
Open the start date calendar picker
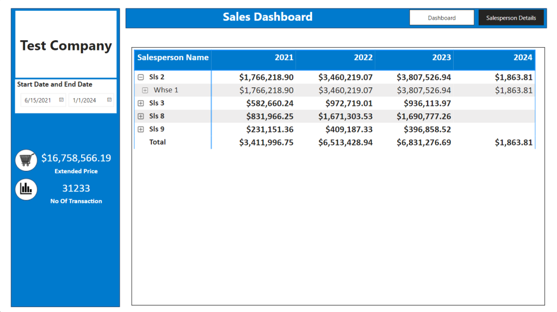[61, 100]
